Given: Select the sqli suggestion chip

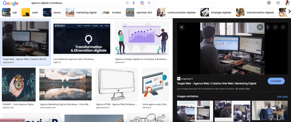Looking at the screenshot, I should coord(10,13).
